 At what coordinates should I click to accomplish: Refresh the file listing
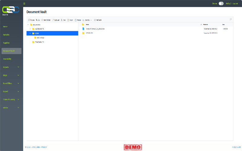98,20
